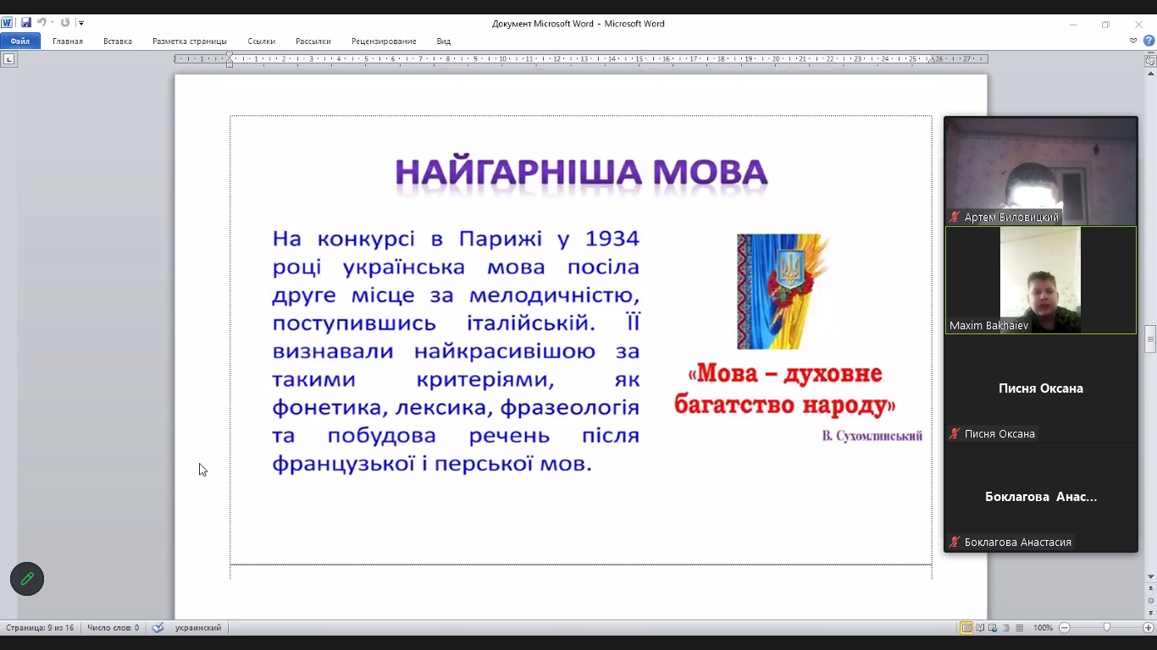Toggle the ruler button above vertical scrollbar
The width and height of the screenshot is (1157, 650).
[x=1150, y=61]
